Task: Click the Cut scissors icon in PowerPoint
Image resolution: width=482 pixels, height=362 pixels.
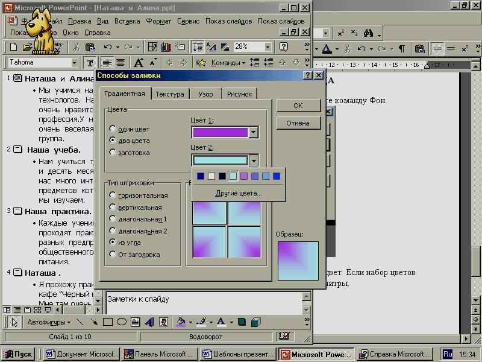Action: coord(76,47)
